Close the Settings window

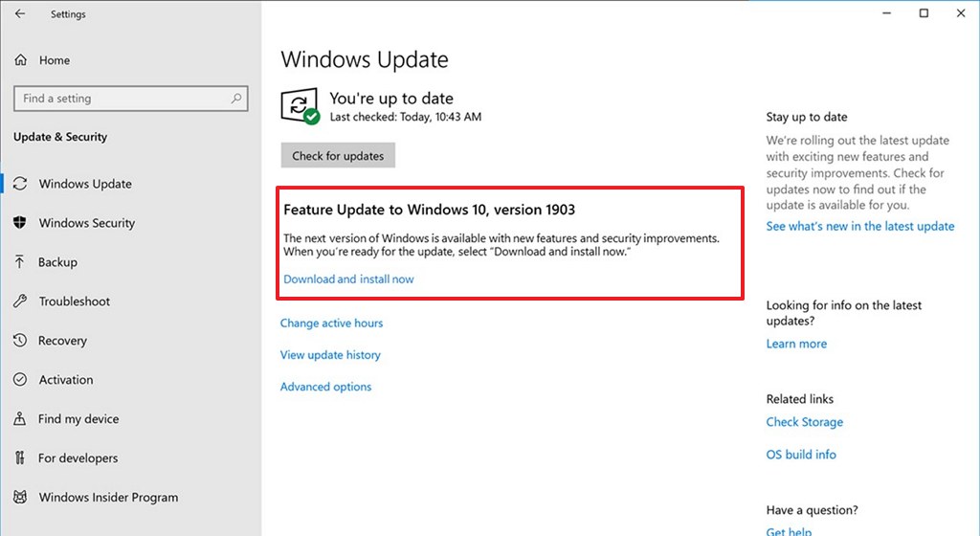(x=961, y=13)
